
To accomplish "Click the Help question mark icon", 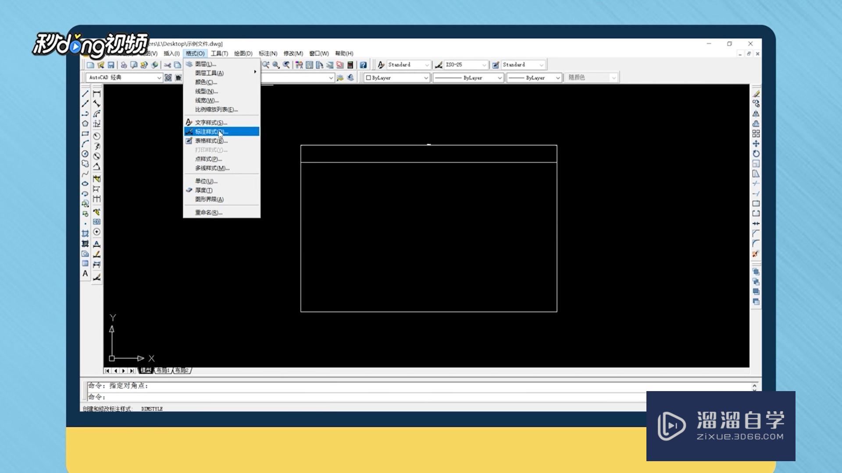I will point(363,65).
